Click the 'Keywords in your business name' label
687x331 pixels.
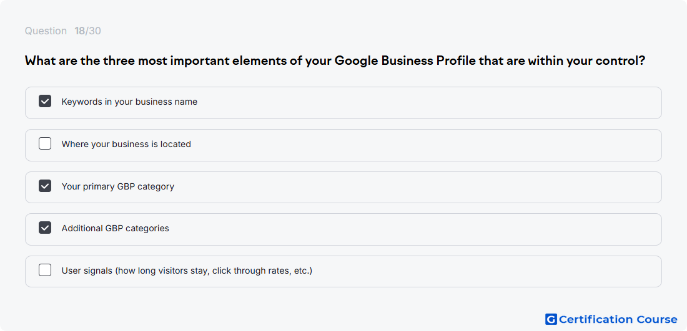pyautogui.click(x=129, y=102)
